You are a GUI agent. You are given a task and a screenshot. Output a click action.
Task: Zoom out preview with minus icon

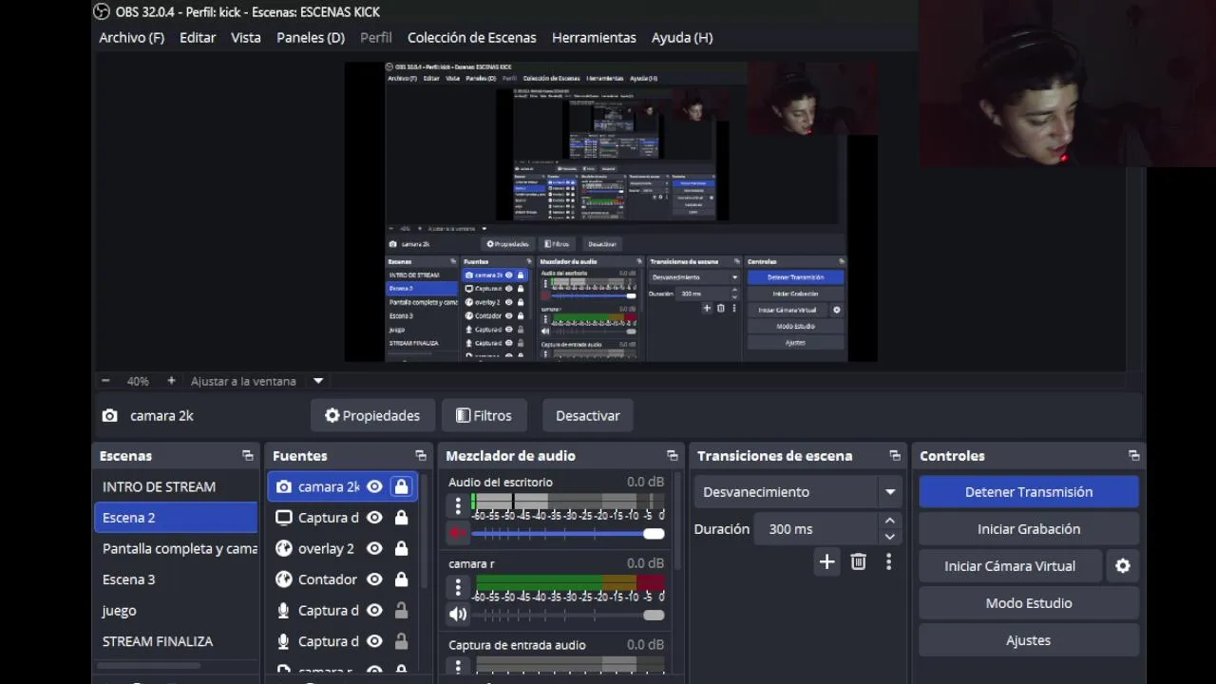105,381
